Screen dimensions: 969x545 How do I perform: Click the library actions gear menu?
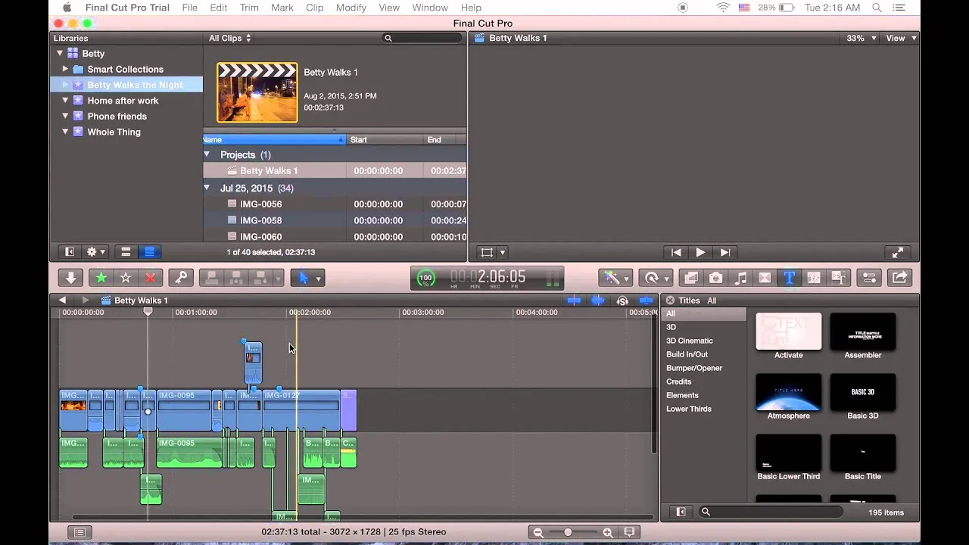pos(96,252)
